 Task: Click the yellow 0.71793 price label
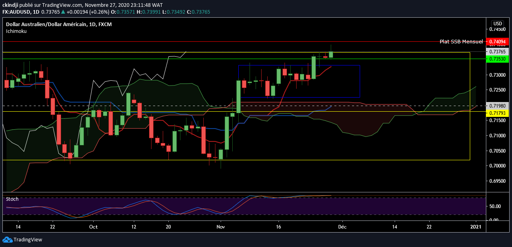point(497,113)
